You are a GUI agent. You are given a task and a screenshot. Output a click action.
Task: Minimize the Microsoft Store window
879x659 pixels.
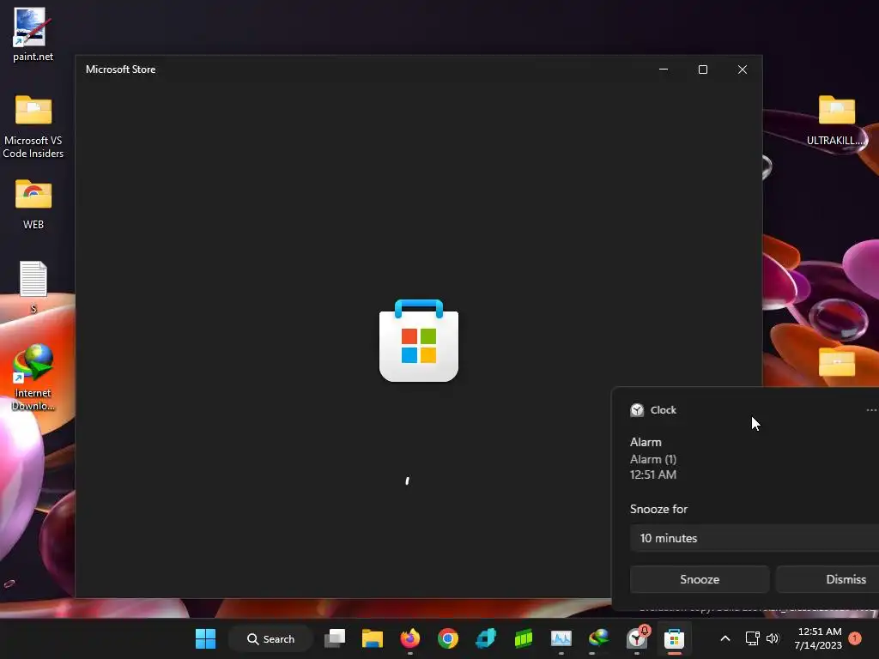tap(664, 70)
